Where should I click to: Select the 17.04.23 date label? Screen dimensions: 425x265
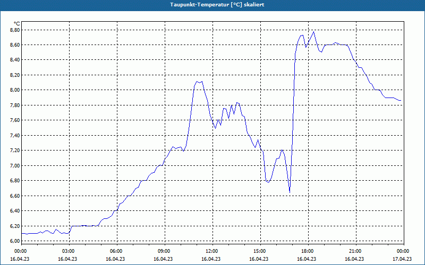pyautogui.click(x=403, y=259)
